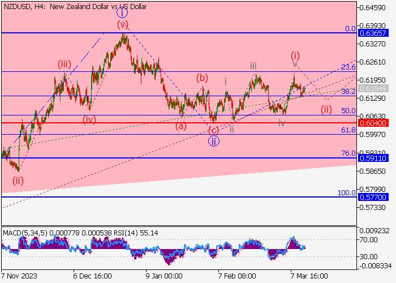Click the 70.00 RSI level label
The width and height of the screenshot is (396, 283).
pos(368,240)
